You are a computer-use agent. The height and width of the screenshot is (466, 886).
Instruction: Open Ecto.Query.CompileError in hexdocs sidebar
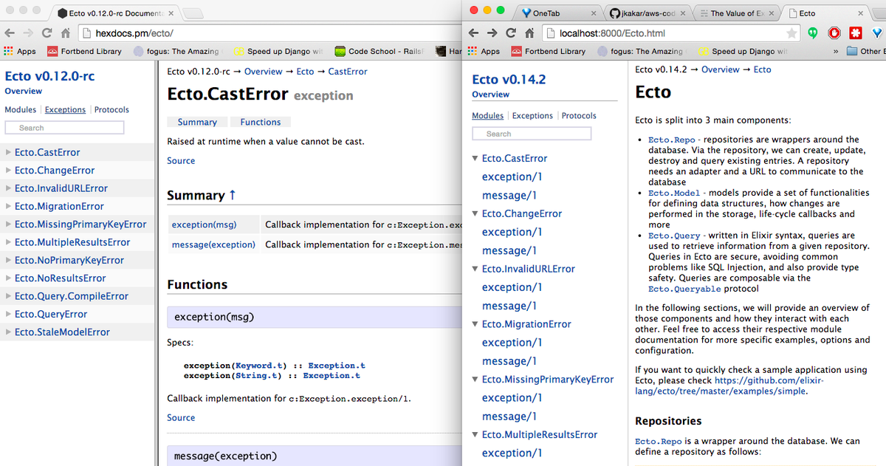72,296
